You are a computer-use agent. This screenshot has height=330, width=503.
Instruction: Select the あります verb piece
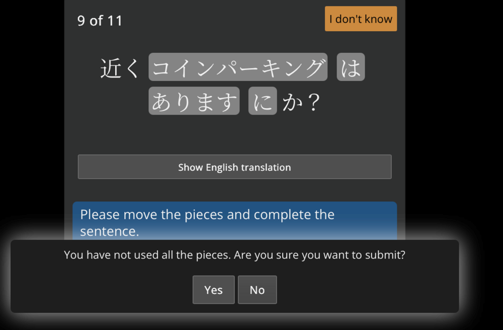coord(194,101)
